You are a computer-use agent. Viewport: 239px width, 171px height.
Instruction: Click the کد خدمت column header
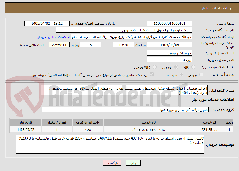[210, 122]
